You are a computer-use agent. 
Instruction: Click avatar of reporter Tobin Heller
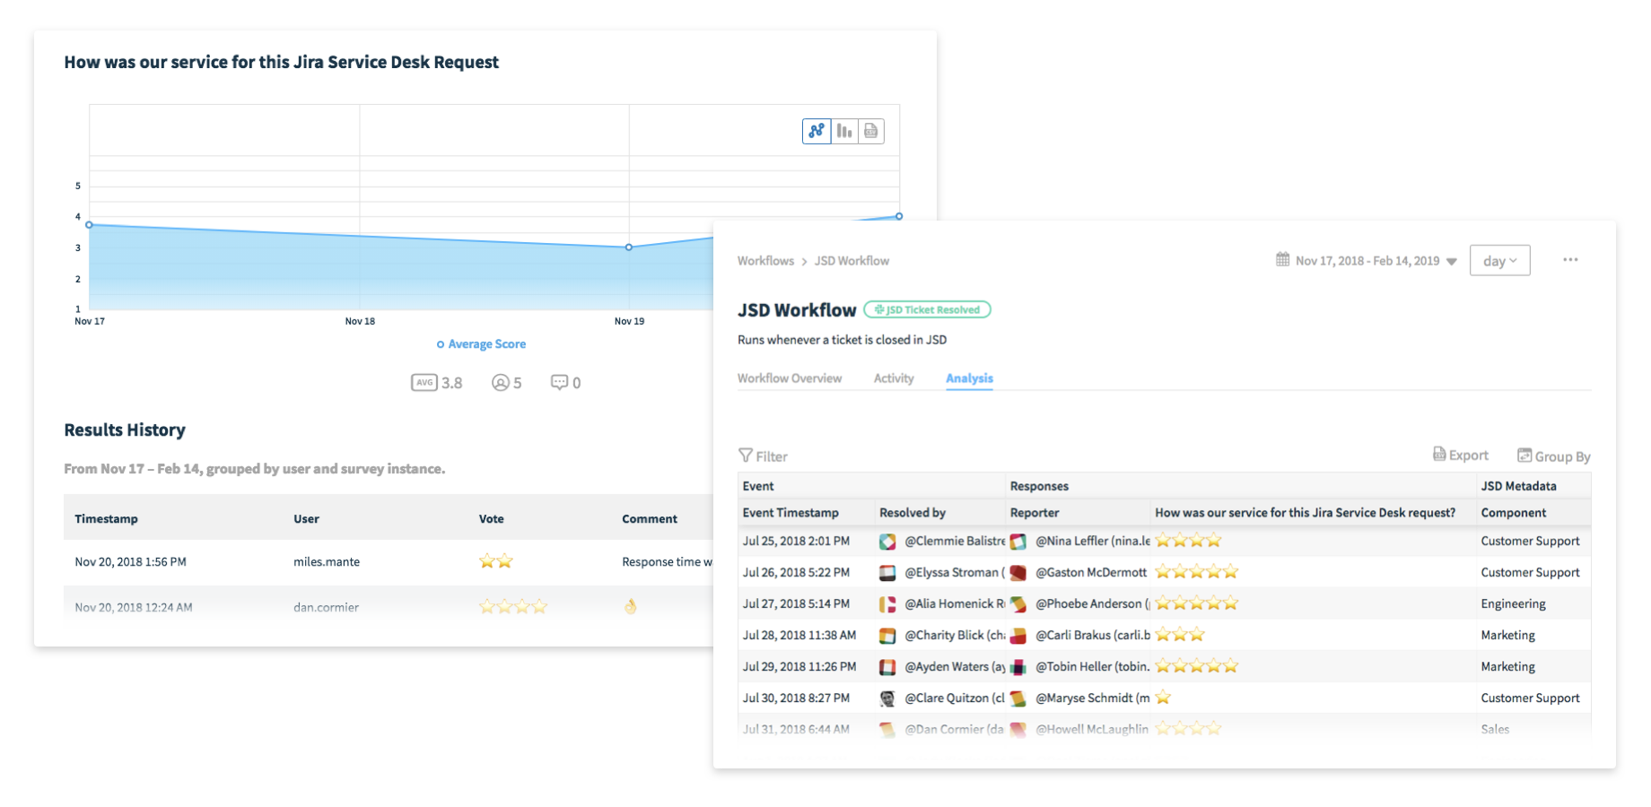[x=1018, y=667]
